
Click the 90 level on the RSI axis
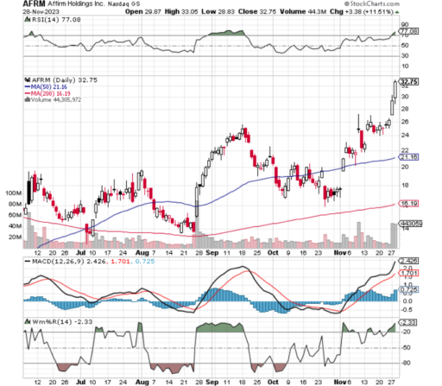(x=405, y=24)
